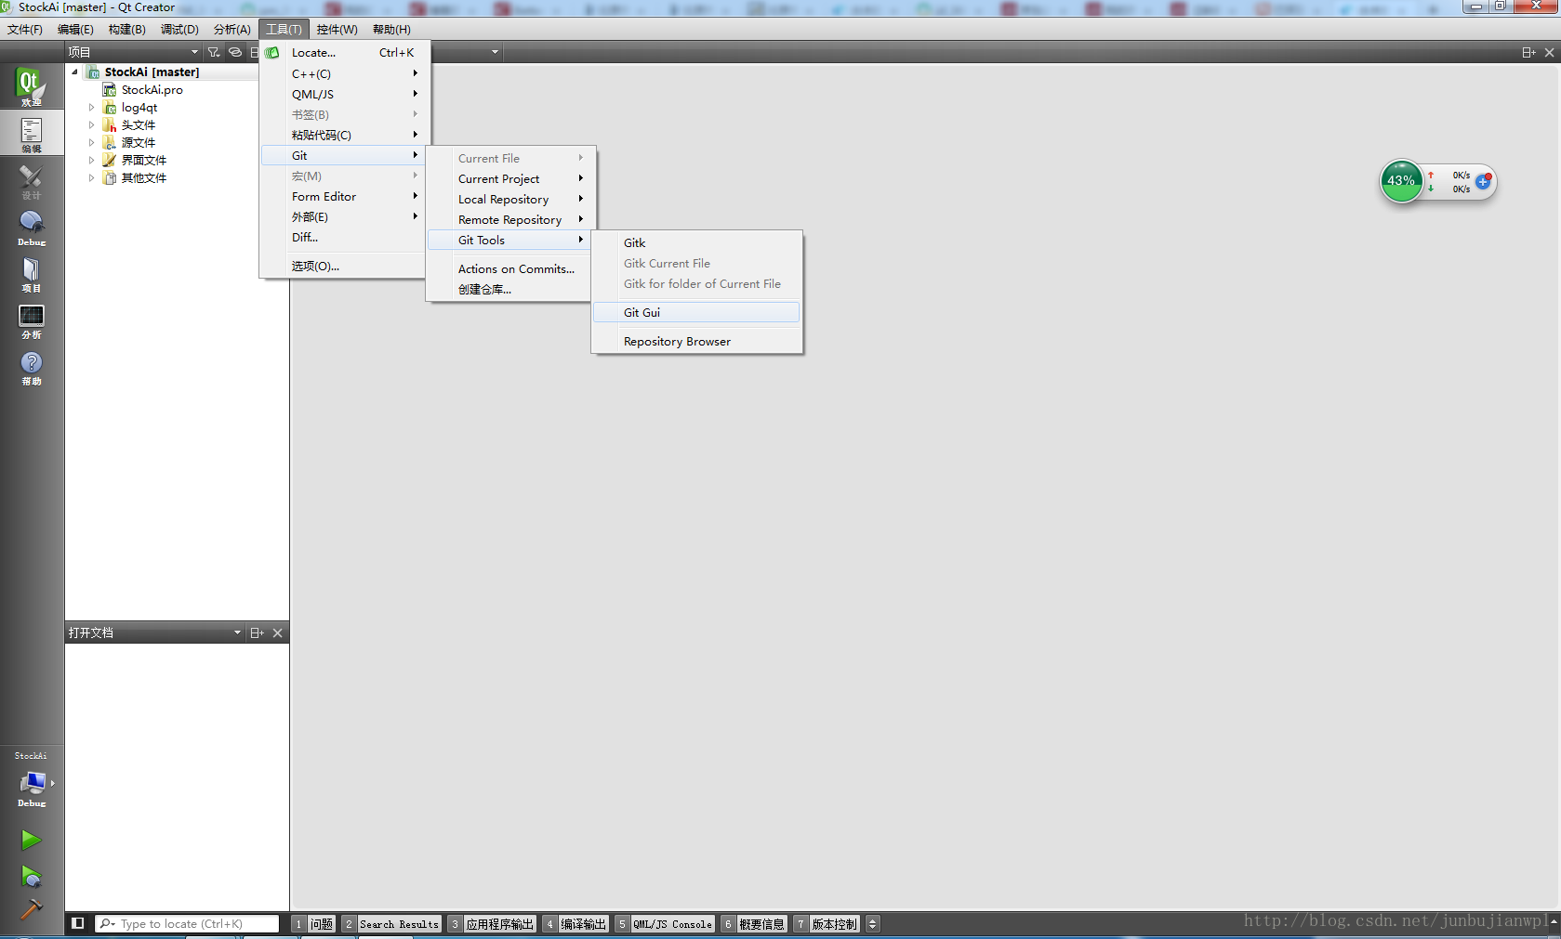Toggle the sidebar visibility button
1561x939 pixels.
click(78, 923)
